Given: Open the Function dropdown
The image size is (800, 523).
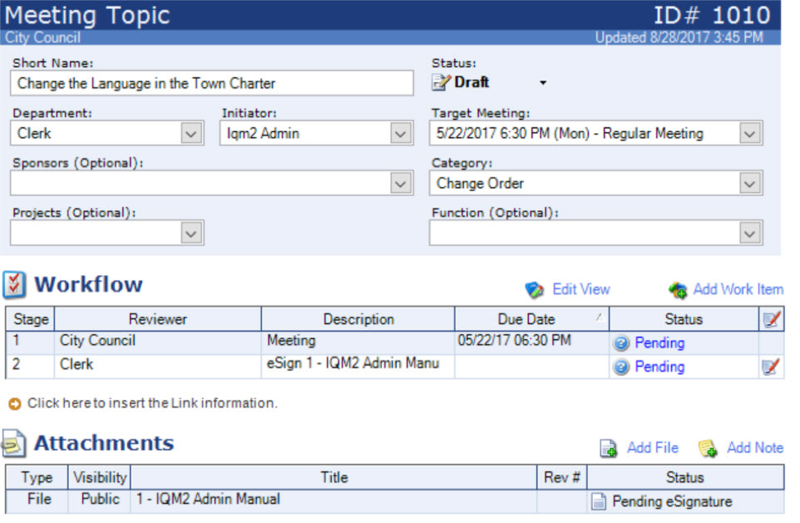Looking at the screenshot, I should [750, 233].
